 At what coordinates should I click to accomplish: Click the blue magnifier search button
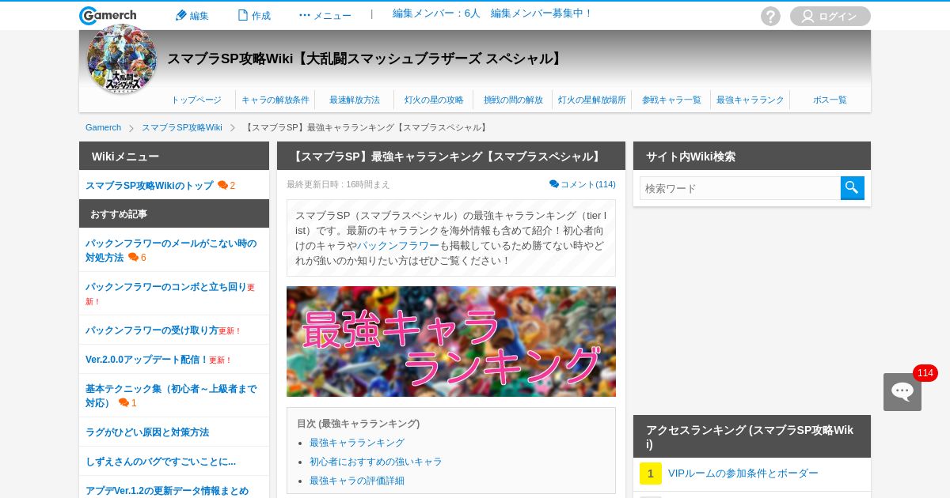pyautogui.click(x=853, y=188)
